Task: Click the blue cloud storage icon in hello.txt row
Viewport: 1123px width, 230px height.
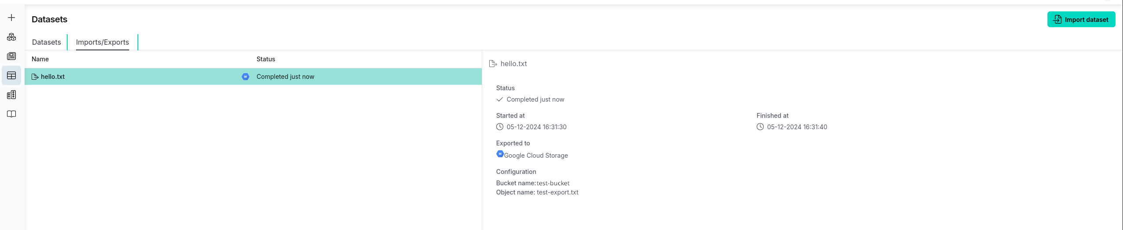Action: (246, 77)
